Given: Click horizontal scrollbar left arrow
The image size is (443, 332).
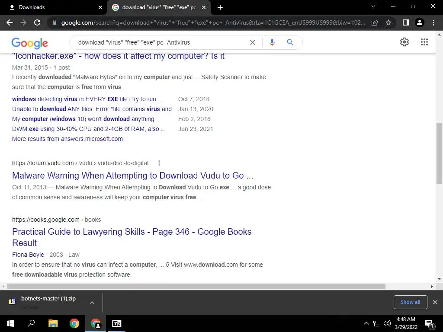Looking at the screenshot, I should pyautogui.click(x=3, y=286).
